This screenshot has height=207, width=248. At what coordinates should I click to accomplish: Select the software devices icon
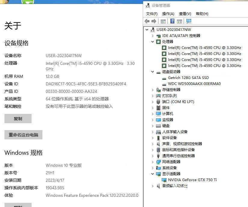pos(158,138)
